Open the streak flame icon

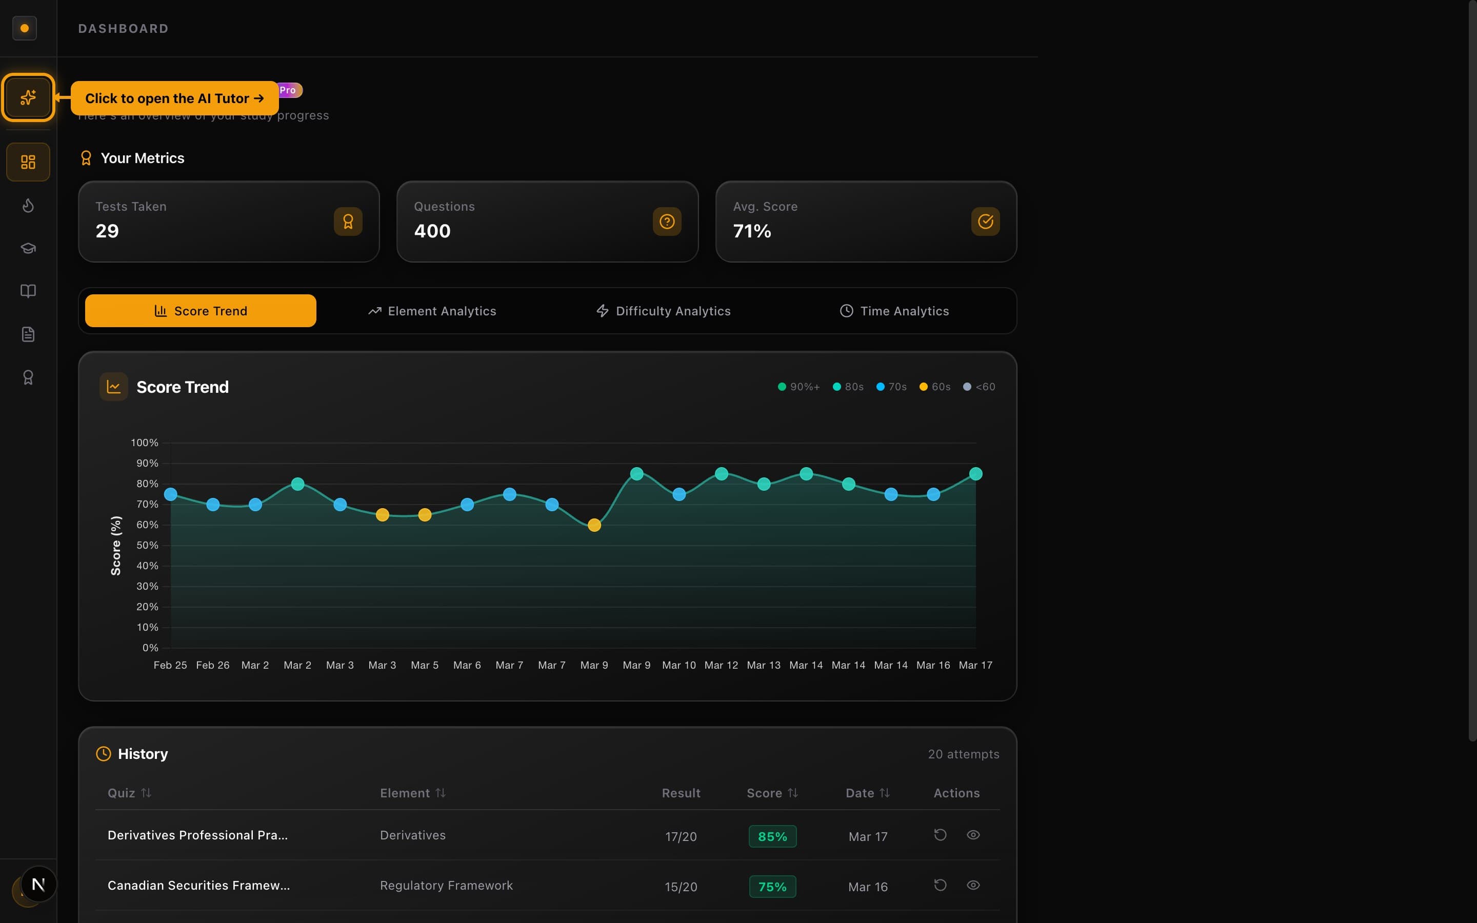28,206
